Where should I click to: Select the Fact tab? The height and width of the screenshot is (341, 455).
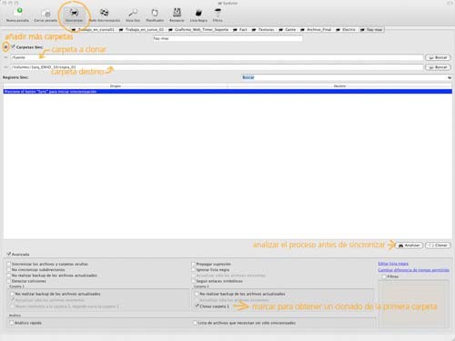(x=240, y=30)
